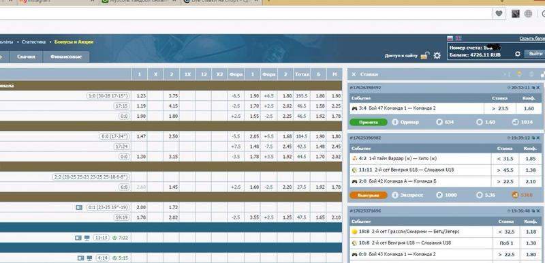The width and height of the screenshot is (545, 263).
Task: Open the Бонусы и Акции link
Action: click(x=74, y=42)
